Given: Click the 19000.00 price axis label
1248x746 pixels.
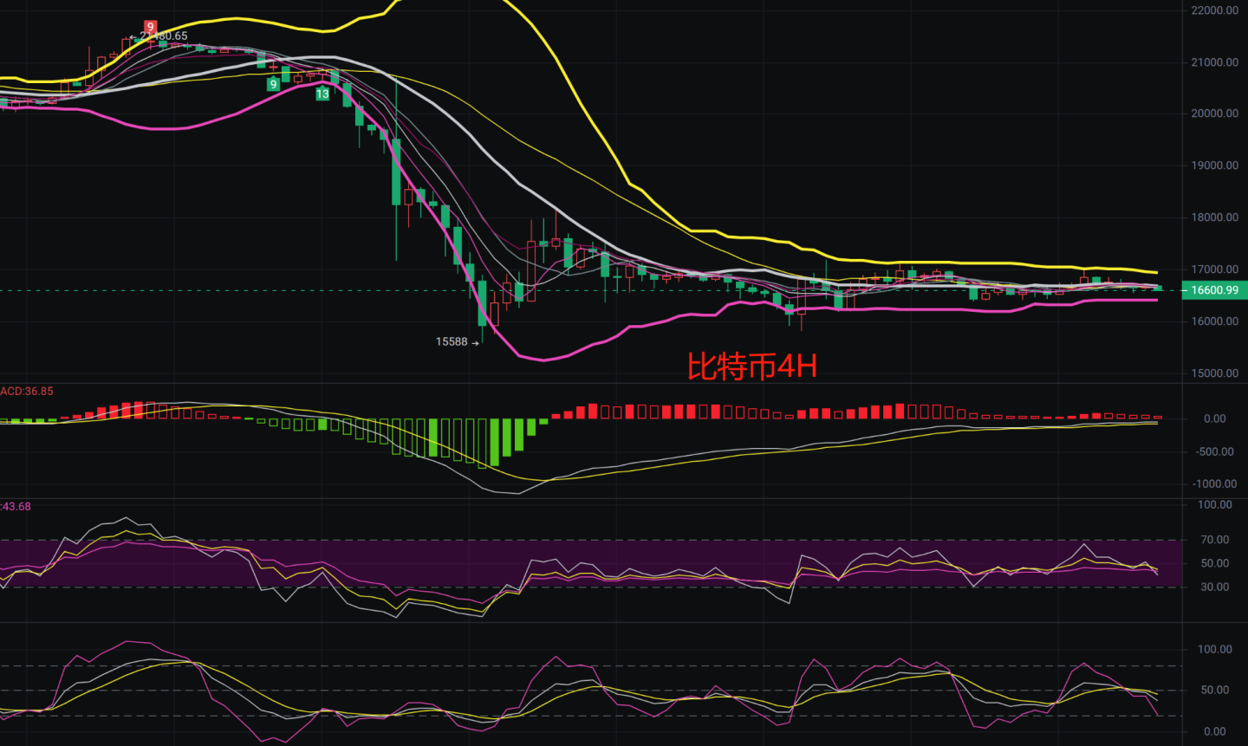Looking at the screenshot, I should (x=1214, y=165).
